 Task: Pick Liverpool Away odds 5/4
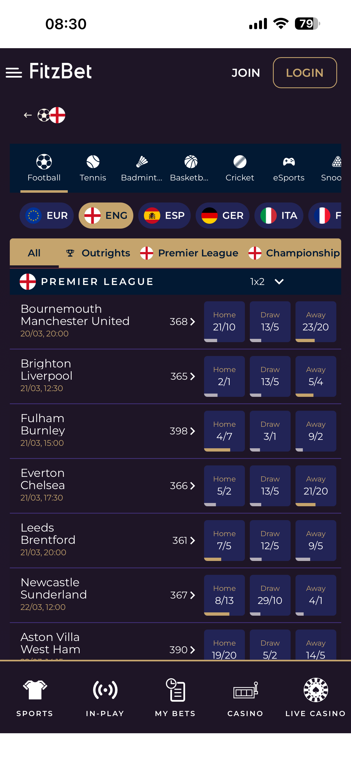tap(316, 376)
